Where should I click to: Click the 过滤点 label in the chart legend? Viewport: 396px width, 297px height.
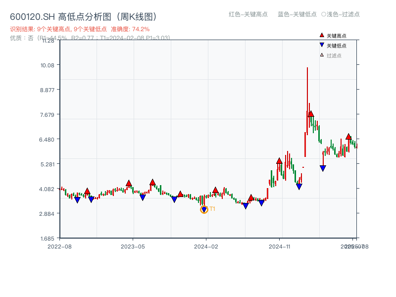click(334, 55)
